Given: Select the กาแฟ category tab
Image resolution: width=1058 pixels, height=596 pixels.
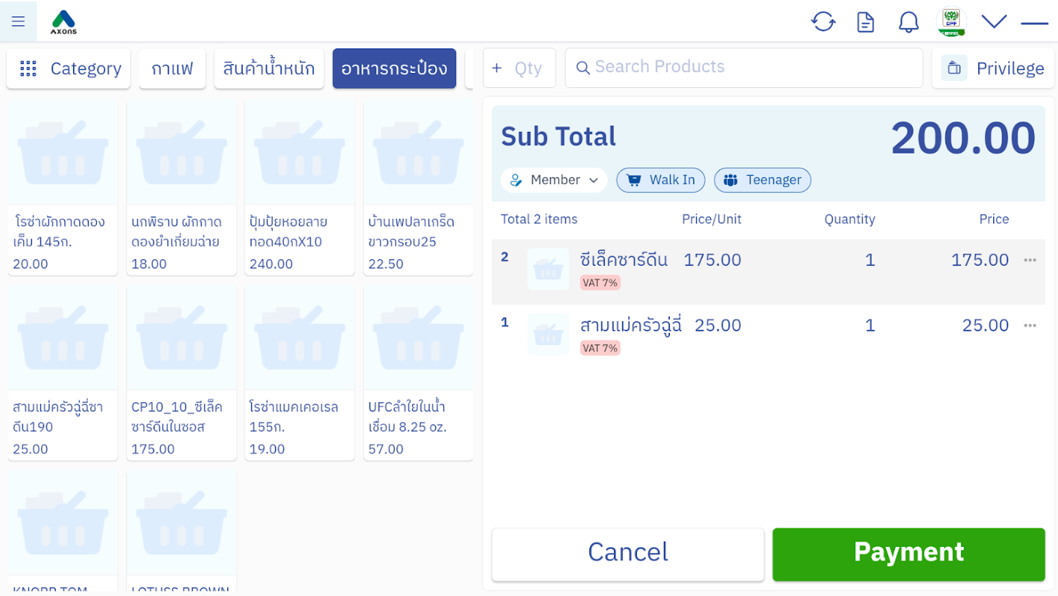Looking at the screenshot, I should pos(172,69).
